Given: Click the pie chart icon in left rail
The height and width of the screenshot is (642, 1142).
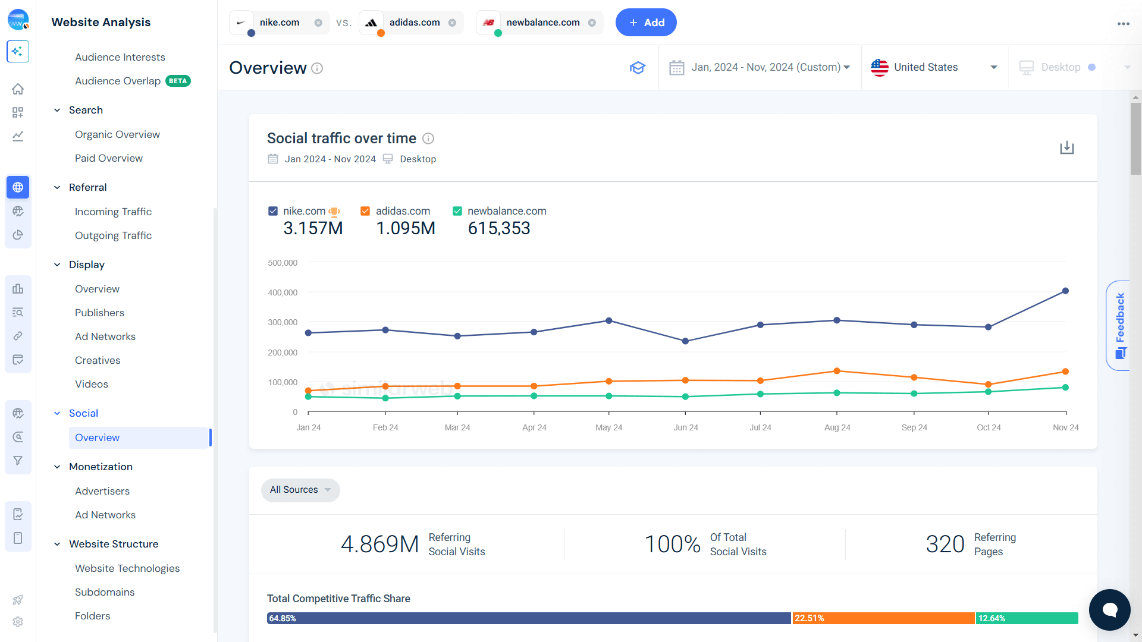Looking at the screenshot, I should [x=18, y=235].
